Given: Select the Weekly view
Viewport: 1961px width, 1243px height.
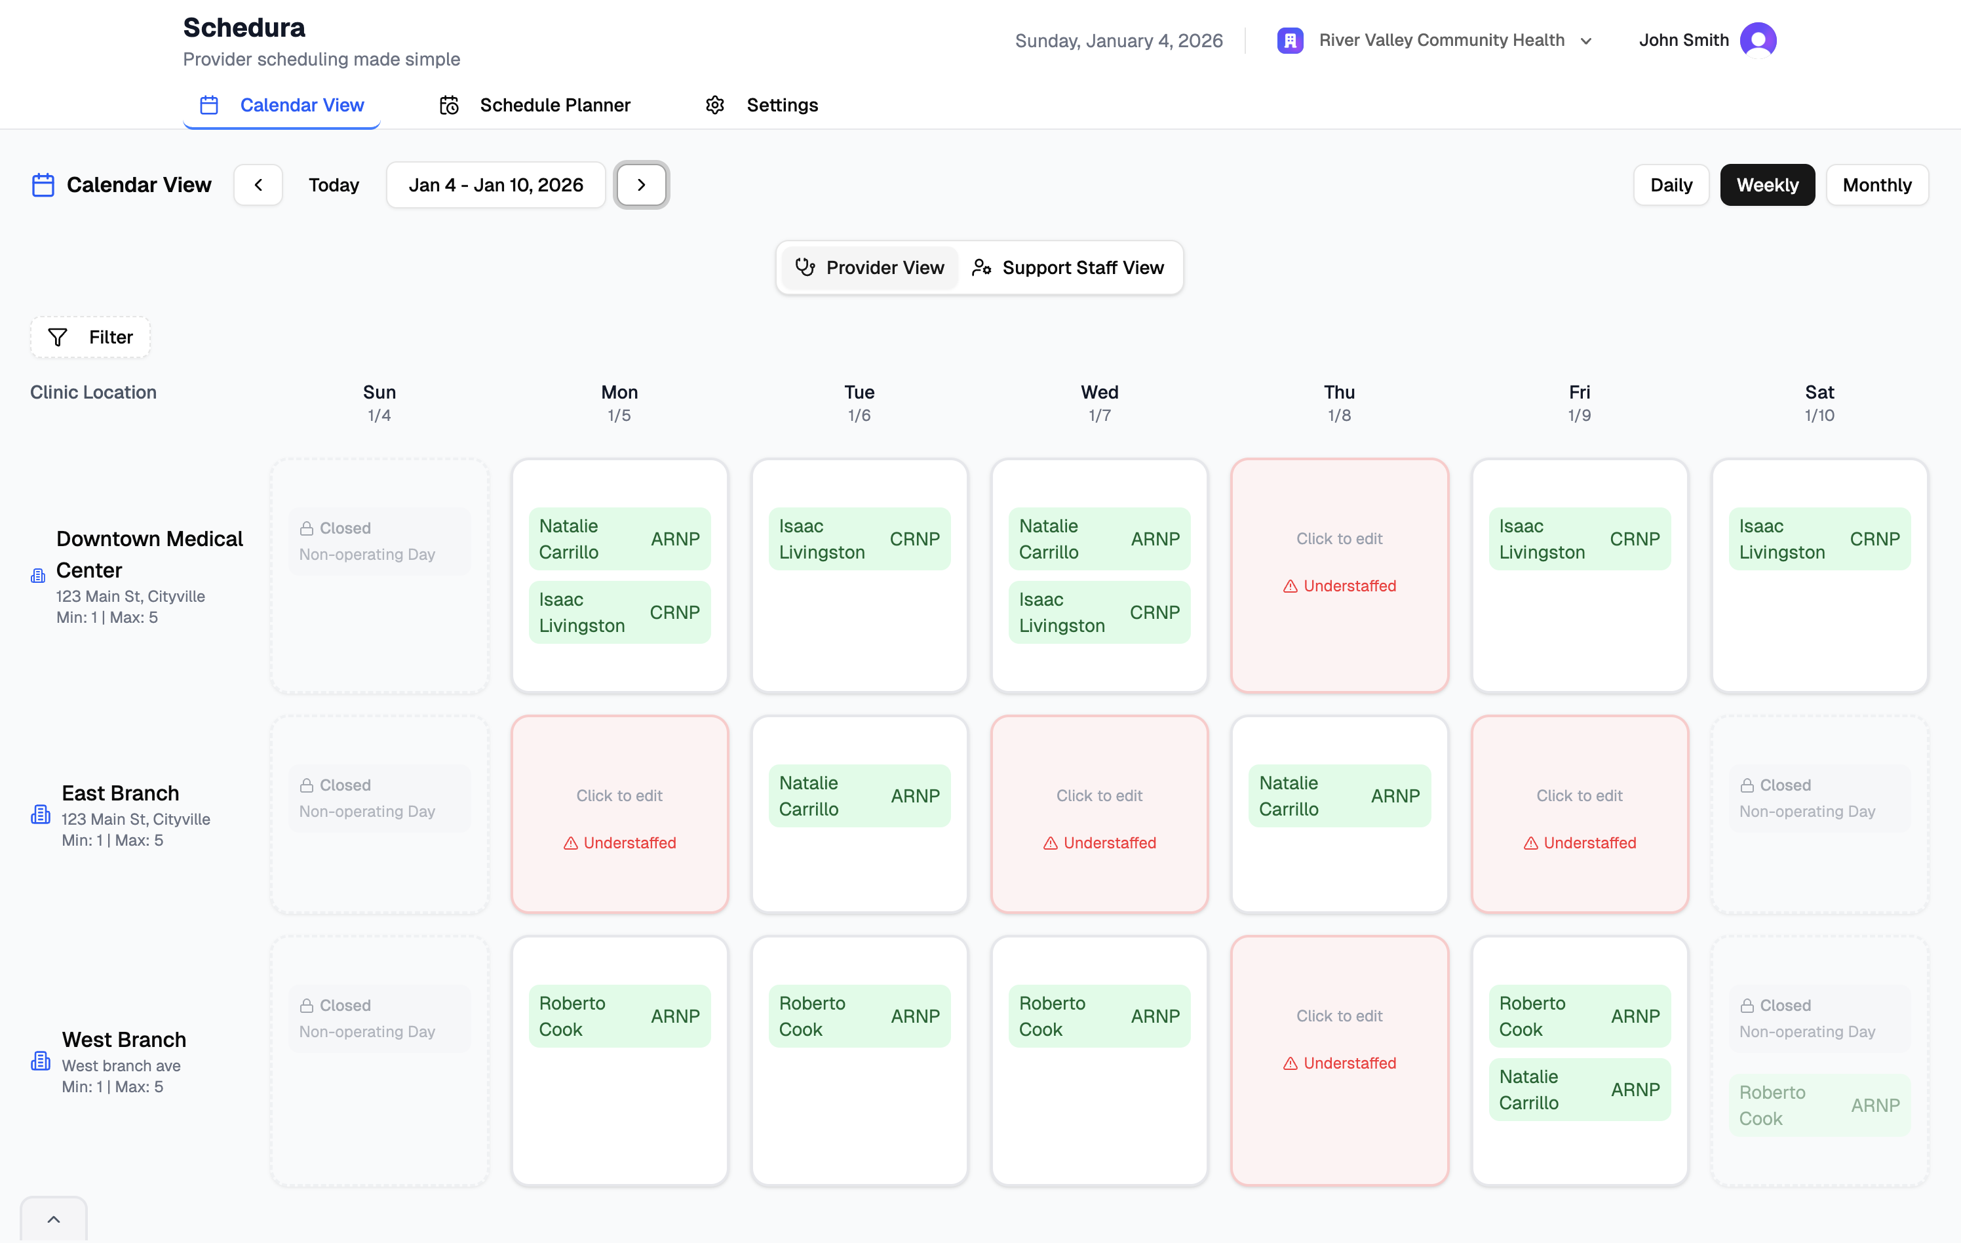Looking at the screenshot, I should [1767, 185].
